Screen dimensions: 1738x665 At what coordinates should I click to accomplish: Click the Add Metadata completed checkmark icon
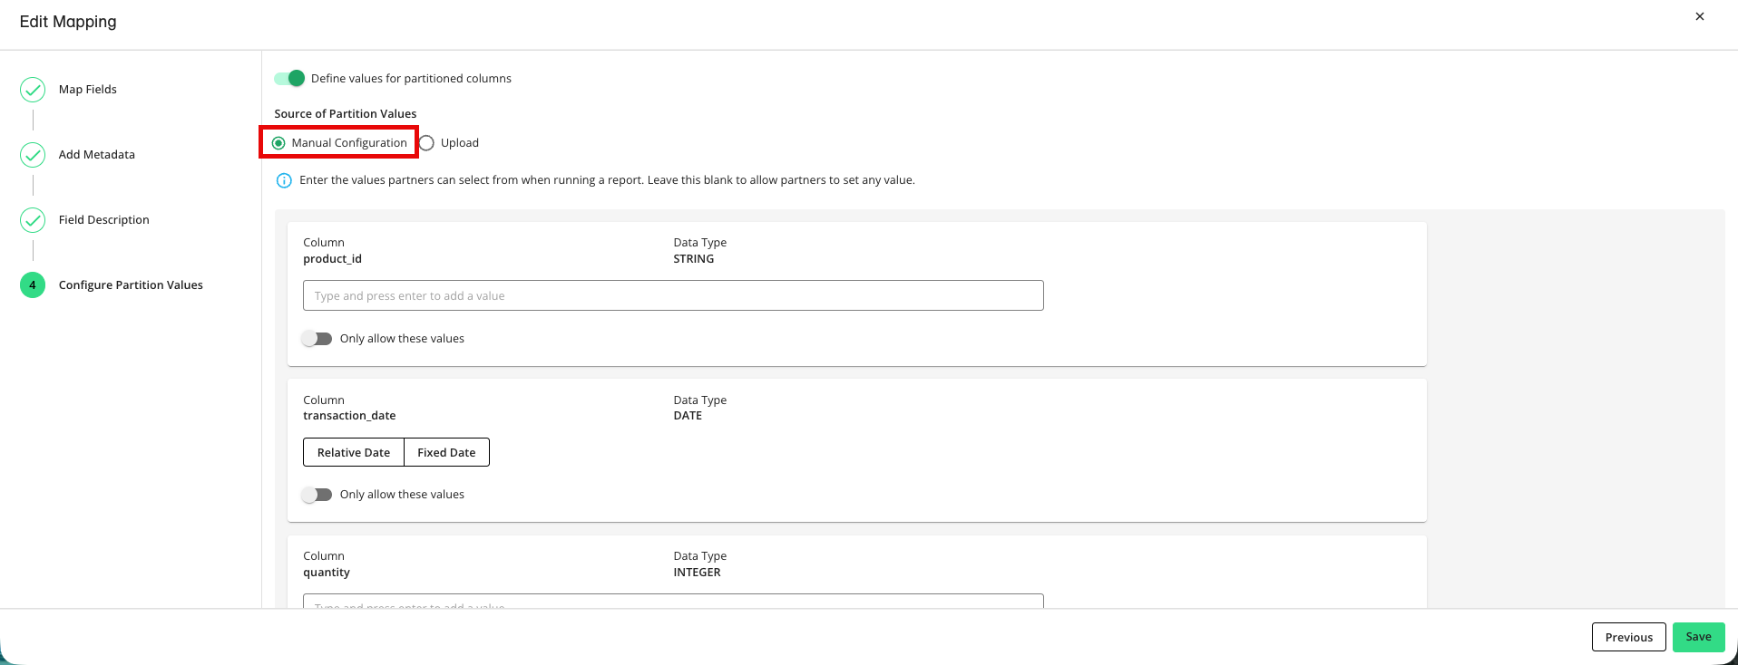(33, 155)
